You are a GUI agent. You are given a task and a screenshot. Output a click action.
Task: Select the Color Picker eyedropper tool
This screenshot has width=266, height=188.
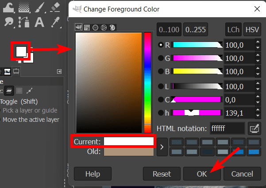pyautogui.click(x=54, y=22)
